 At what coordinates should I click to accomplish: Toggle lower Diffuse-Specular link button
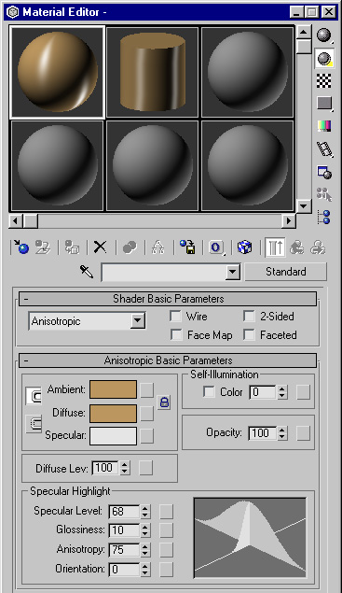click(x=34, y=424)
